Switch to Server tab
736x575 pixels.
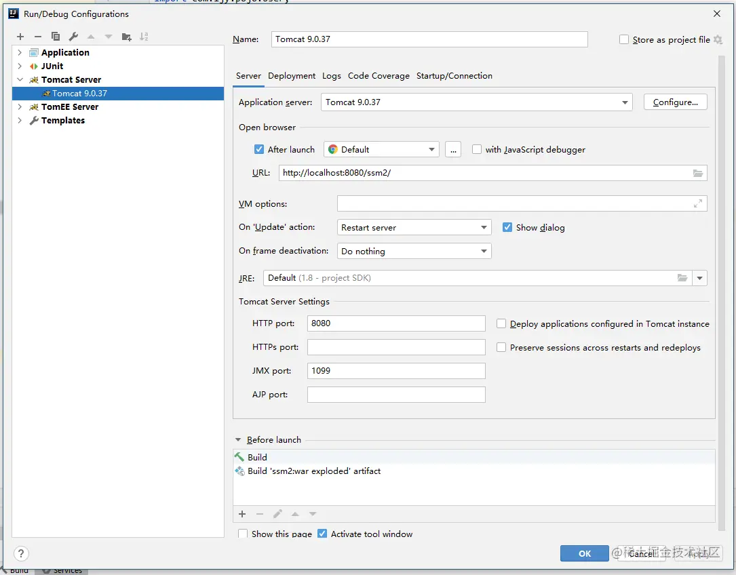(248, 76)
